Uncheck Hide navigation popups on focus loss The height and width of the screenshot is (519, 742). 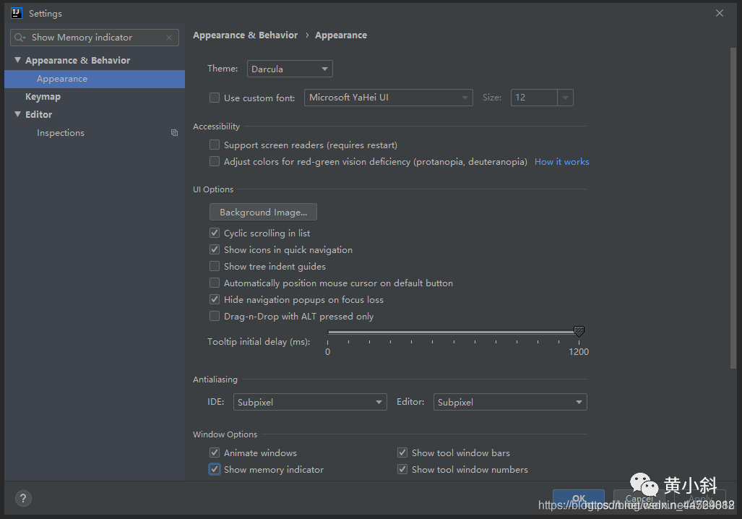click(x=215, y=299)
